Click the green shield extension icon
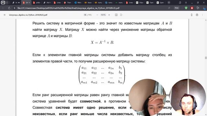207x116 pixels. 186,8
